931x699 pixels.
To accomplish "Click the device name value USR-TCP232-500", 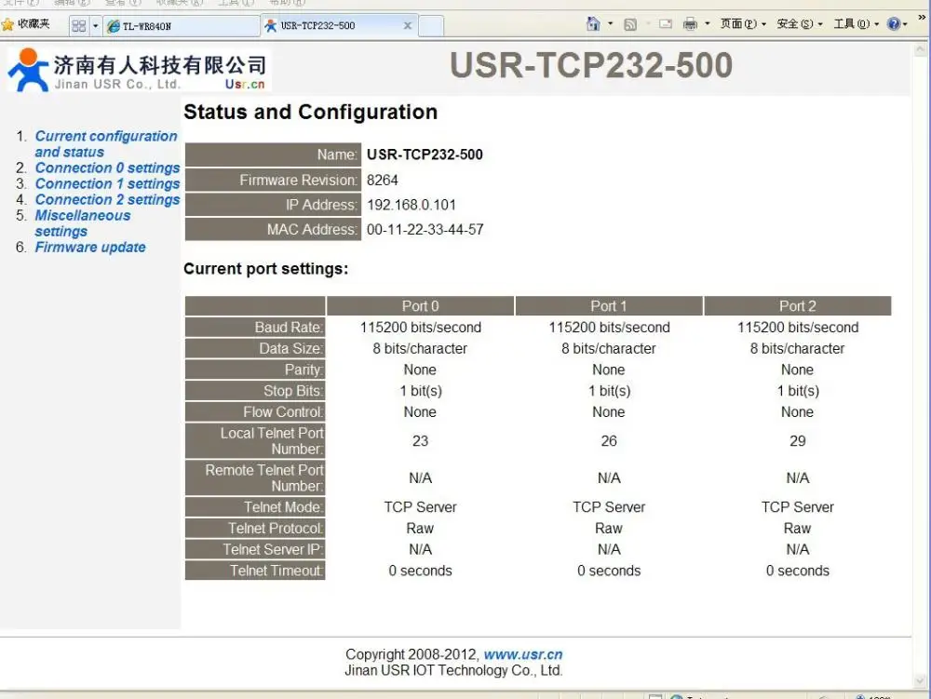I will [x=425, y=155].
